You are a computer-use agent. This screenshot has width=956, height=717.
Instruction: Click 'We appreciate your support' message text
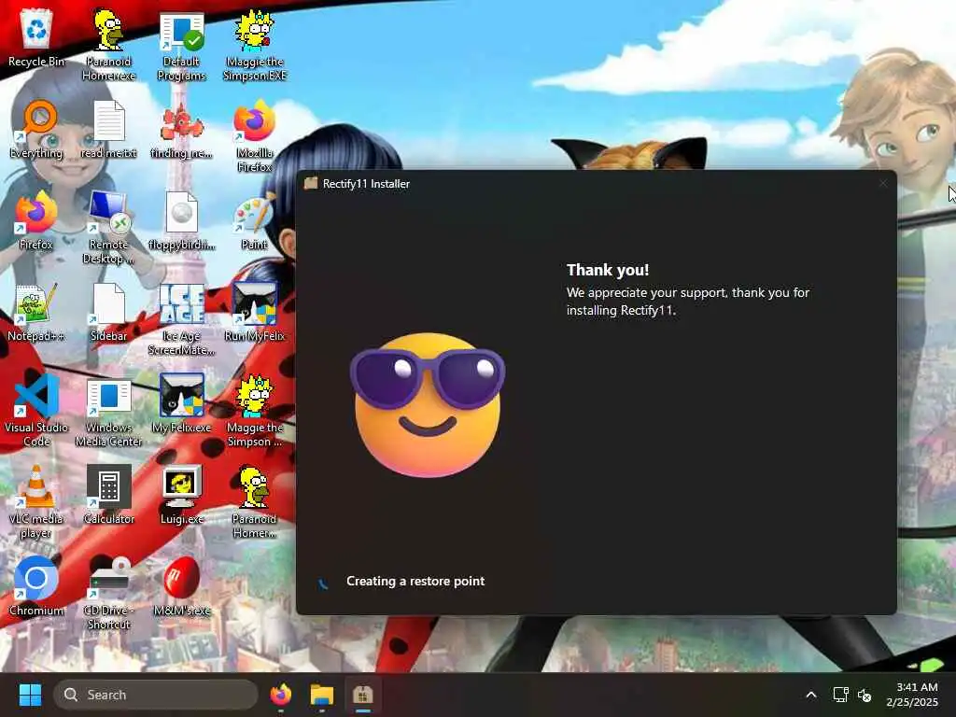pyautogui.click(x=688, y=302)
